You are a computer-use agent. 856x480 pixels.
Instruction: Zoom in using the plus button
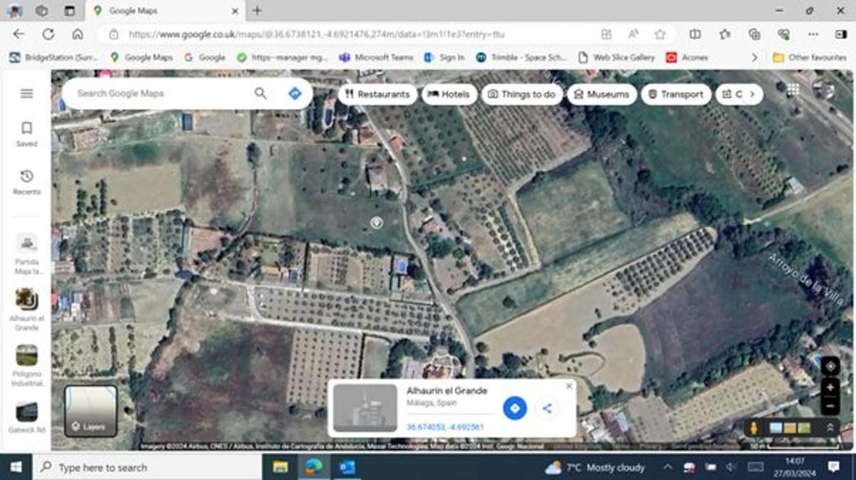coord(830,388)
